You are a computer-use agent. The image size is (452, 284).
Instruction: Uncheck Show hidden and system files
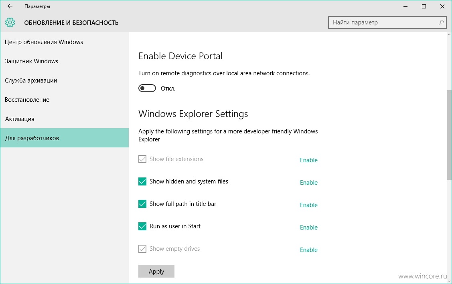(142, 181)
